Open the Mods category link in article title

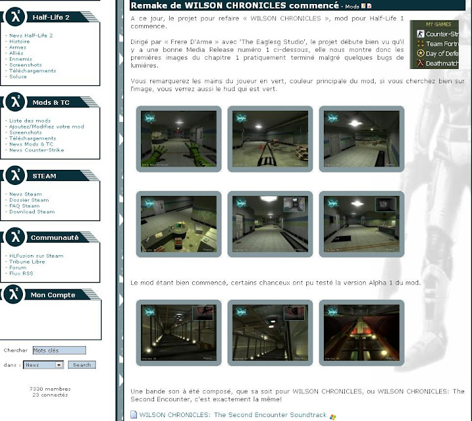[352, 7]
